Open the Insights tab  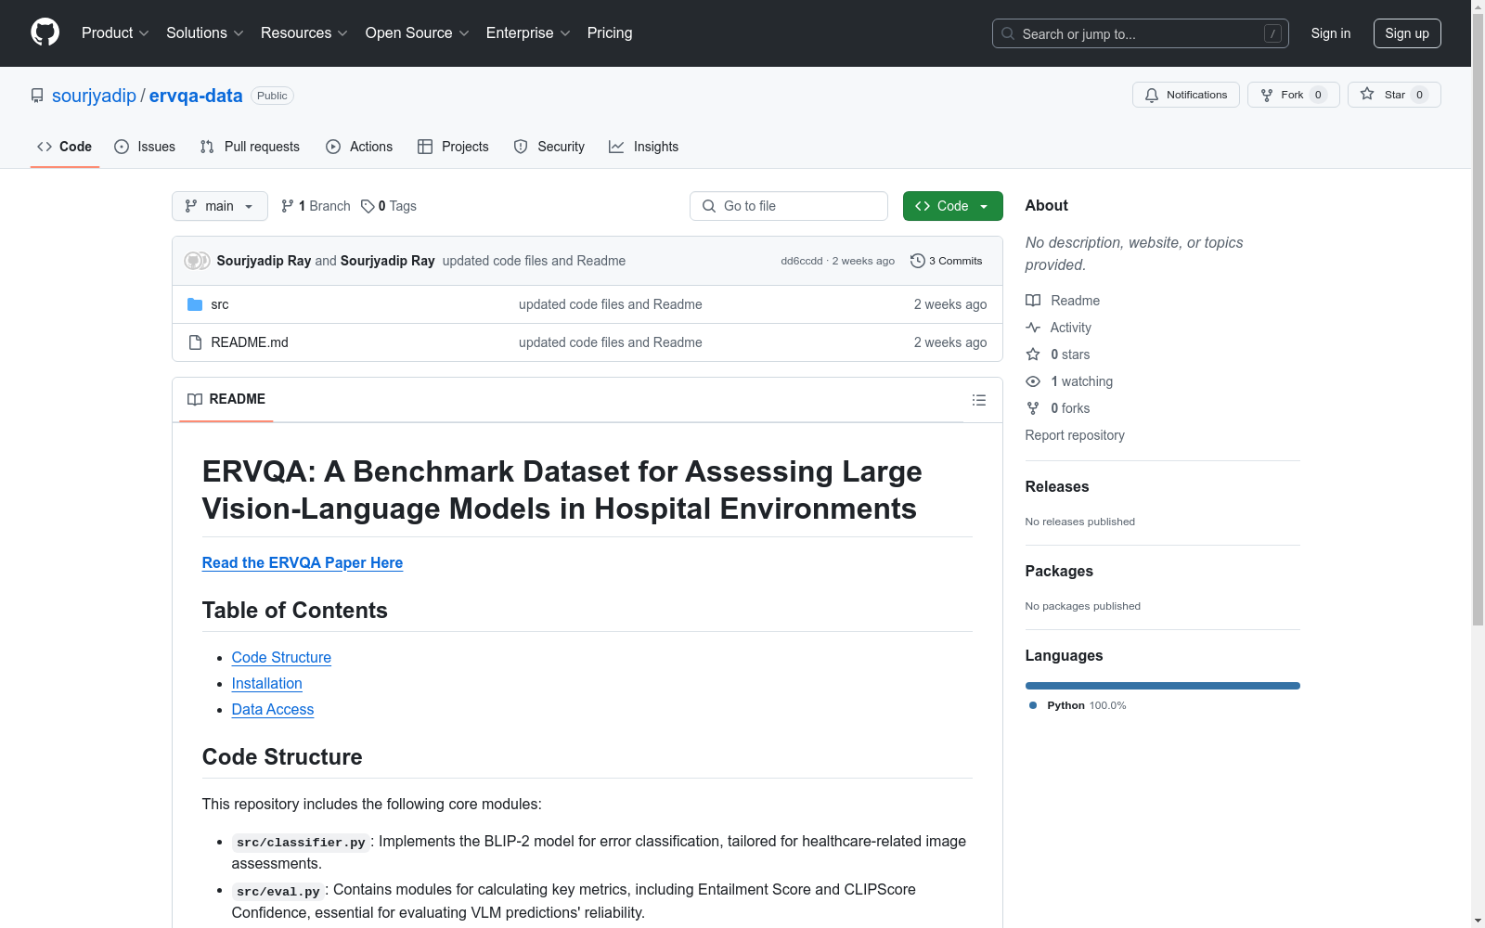point(644,147)
